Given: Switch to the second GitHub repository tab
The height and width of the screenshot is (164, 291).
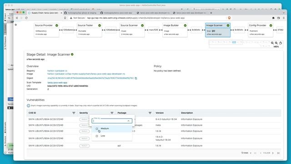Looking at the screenshot, I should [80, 13].
